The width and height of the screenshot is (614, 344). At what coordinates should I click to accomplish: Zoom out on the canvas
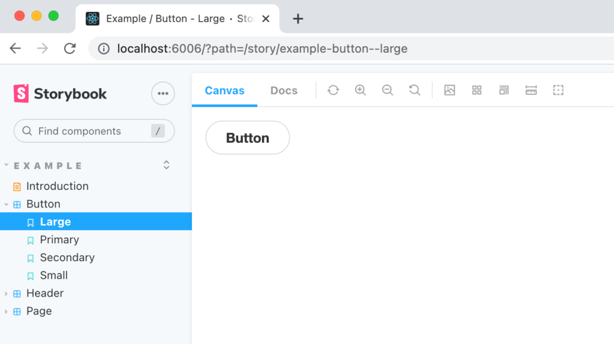click(387, 90)
